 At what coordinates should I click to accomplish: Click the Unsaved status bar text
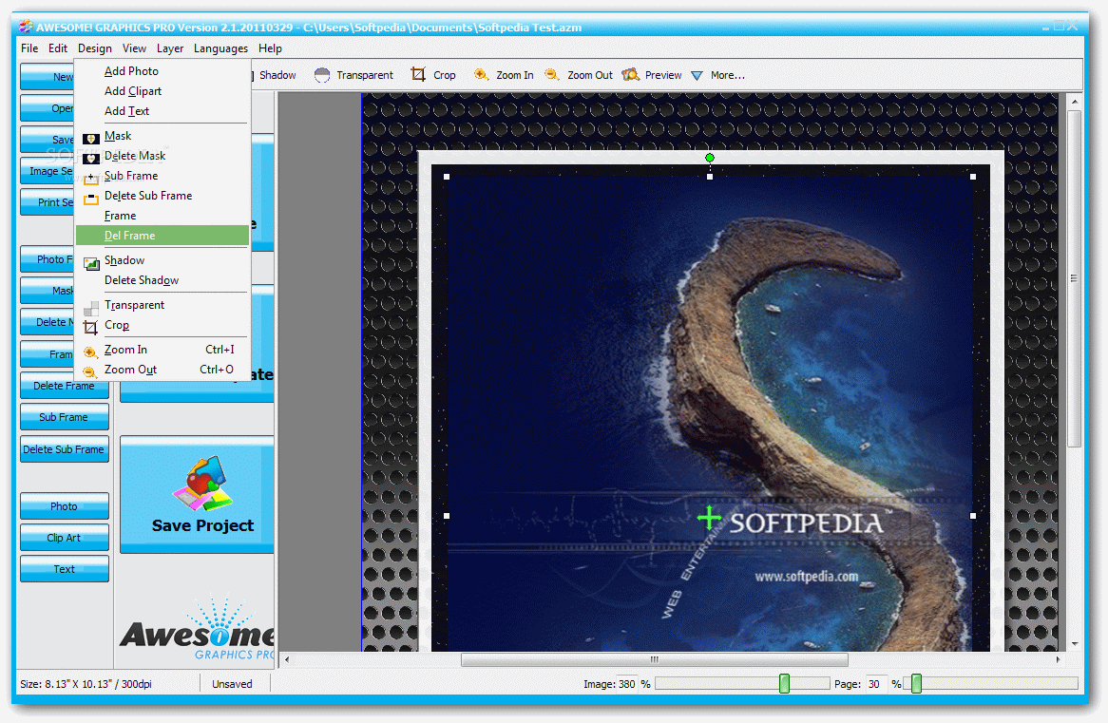point(232,684)
